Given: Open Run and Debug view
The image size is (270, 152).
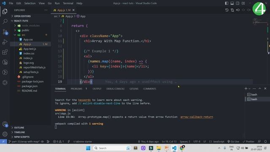Looking at the screenshot, I should pyautogui.click(x=5, y=42).
